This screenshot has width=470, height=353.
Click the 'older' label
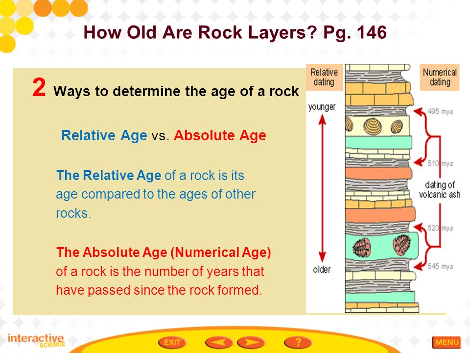point(322,270)
